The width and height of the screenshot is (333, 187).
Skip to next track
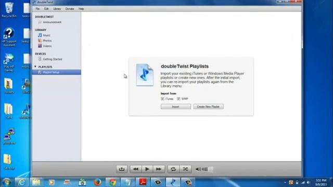click(x=159, y=169)
